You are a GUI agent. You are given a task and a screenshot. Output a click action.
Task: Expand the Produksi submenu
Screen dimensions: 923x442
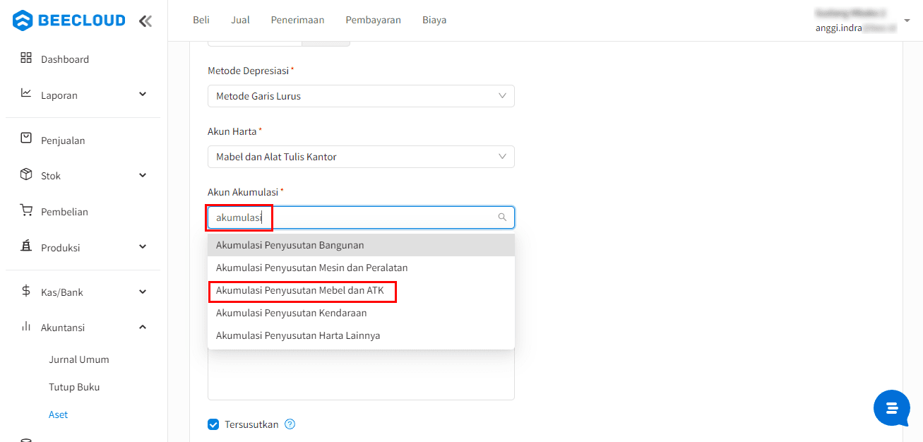pyautogui.click(x=143, y=246)
